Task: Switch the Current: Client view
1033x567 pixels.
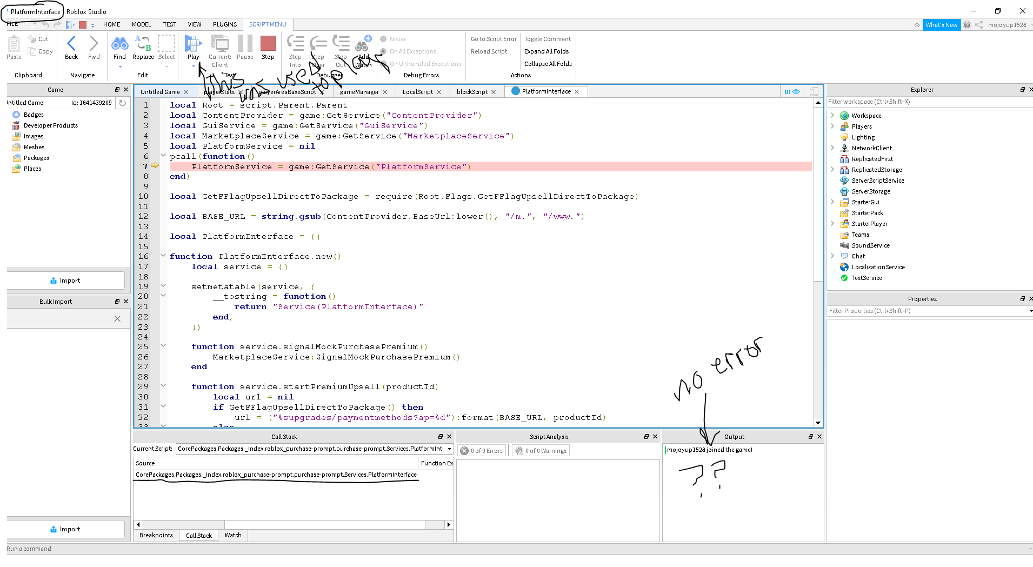Action: coord(220,51)
